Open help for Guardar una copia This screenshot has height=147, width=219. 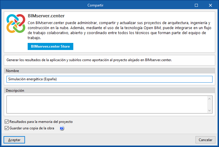pyautogui.click(x=62, y=128)
